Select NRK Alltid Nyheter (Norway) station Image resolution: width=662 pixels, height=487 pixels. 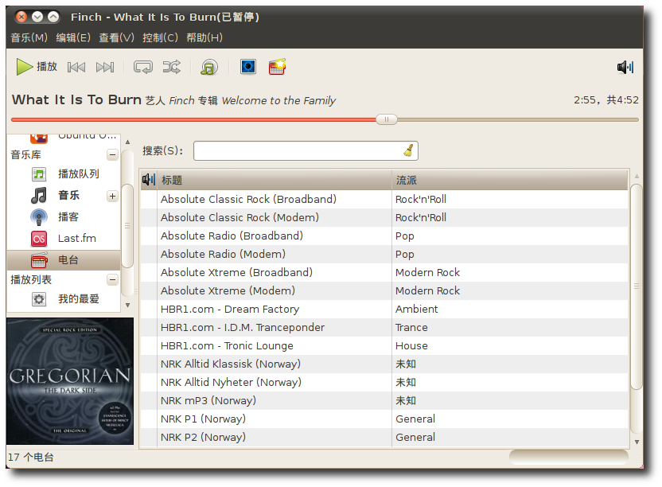[x=384, y=382]
